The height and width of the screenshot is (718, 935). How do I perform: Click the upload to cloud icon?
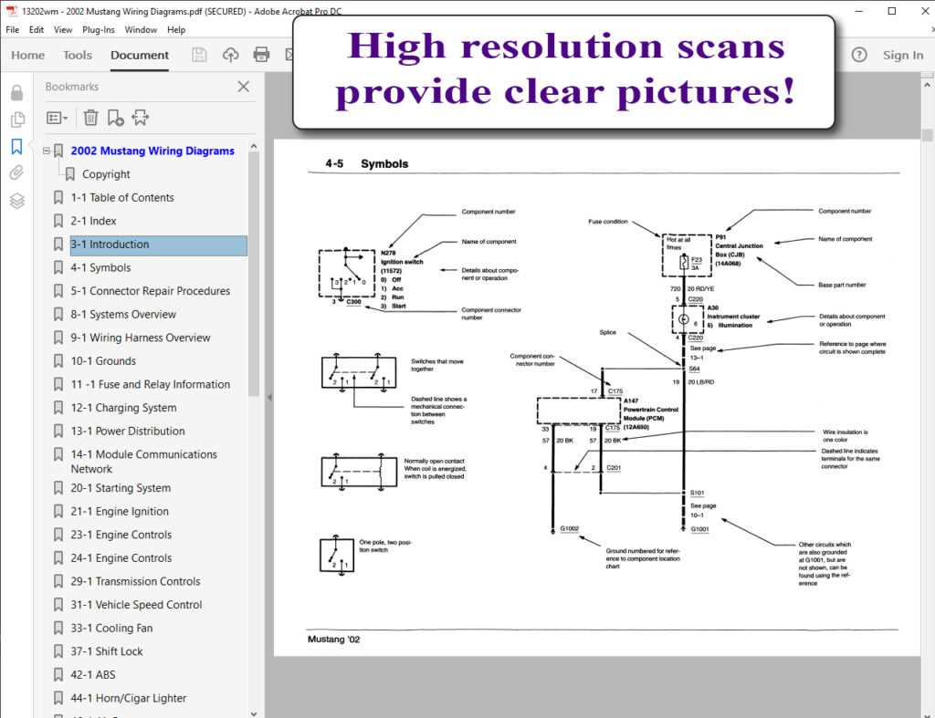click(x=231, y=55)
